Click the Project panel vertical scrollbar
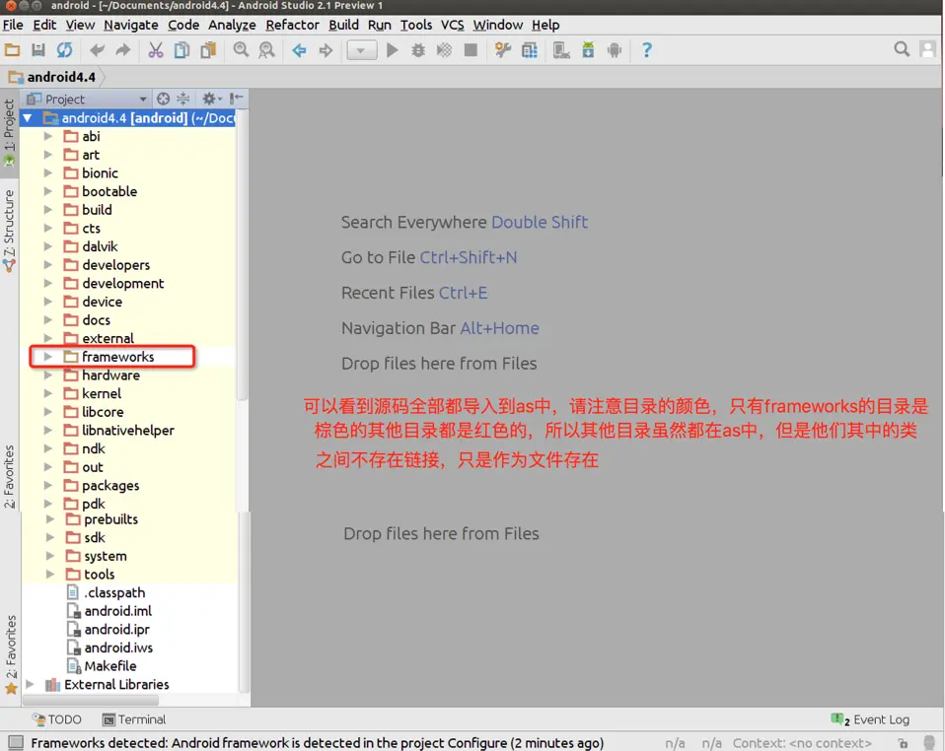This screenshot has height=751, width=945. pos(243,256)
